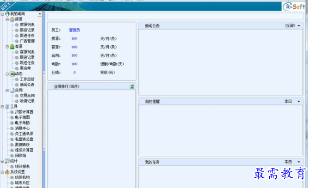310x188 pixels.
Task: Click the 0/0 value next to 房源
Action: 74,38
